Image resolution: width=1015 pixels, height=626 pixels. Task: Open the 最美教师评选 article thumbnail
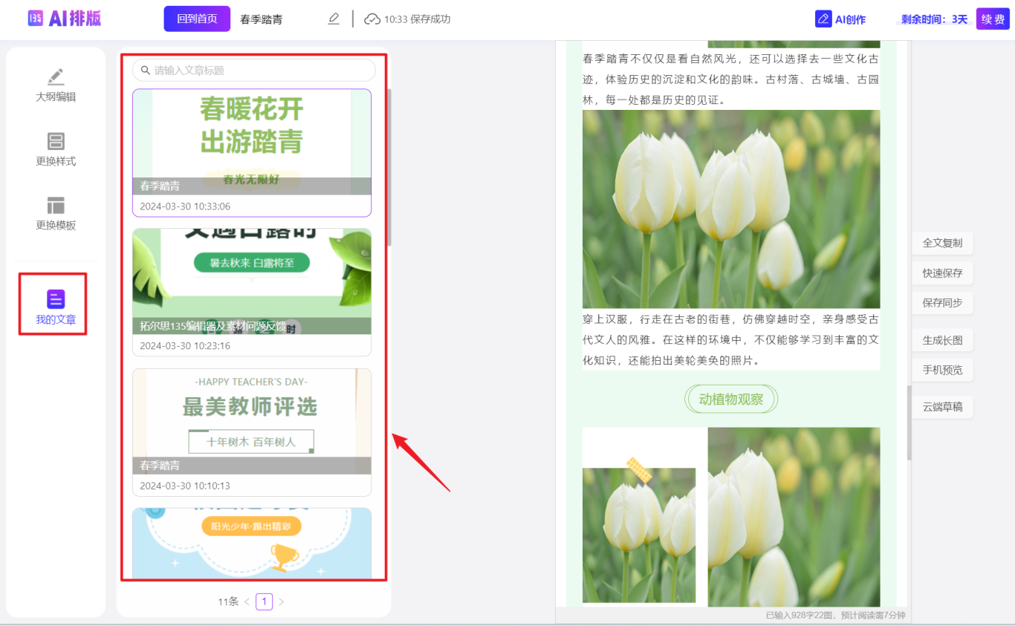click(251, 412)
